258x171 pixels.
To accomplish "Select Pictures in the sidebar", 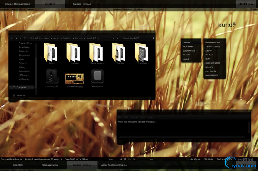I will tap(23, 63).
